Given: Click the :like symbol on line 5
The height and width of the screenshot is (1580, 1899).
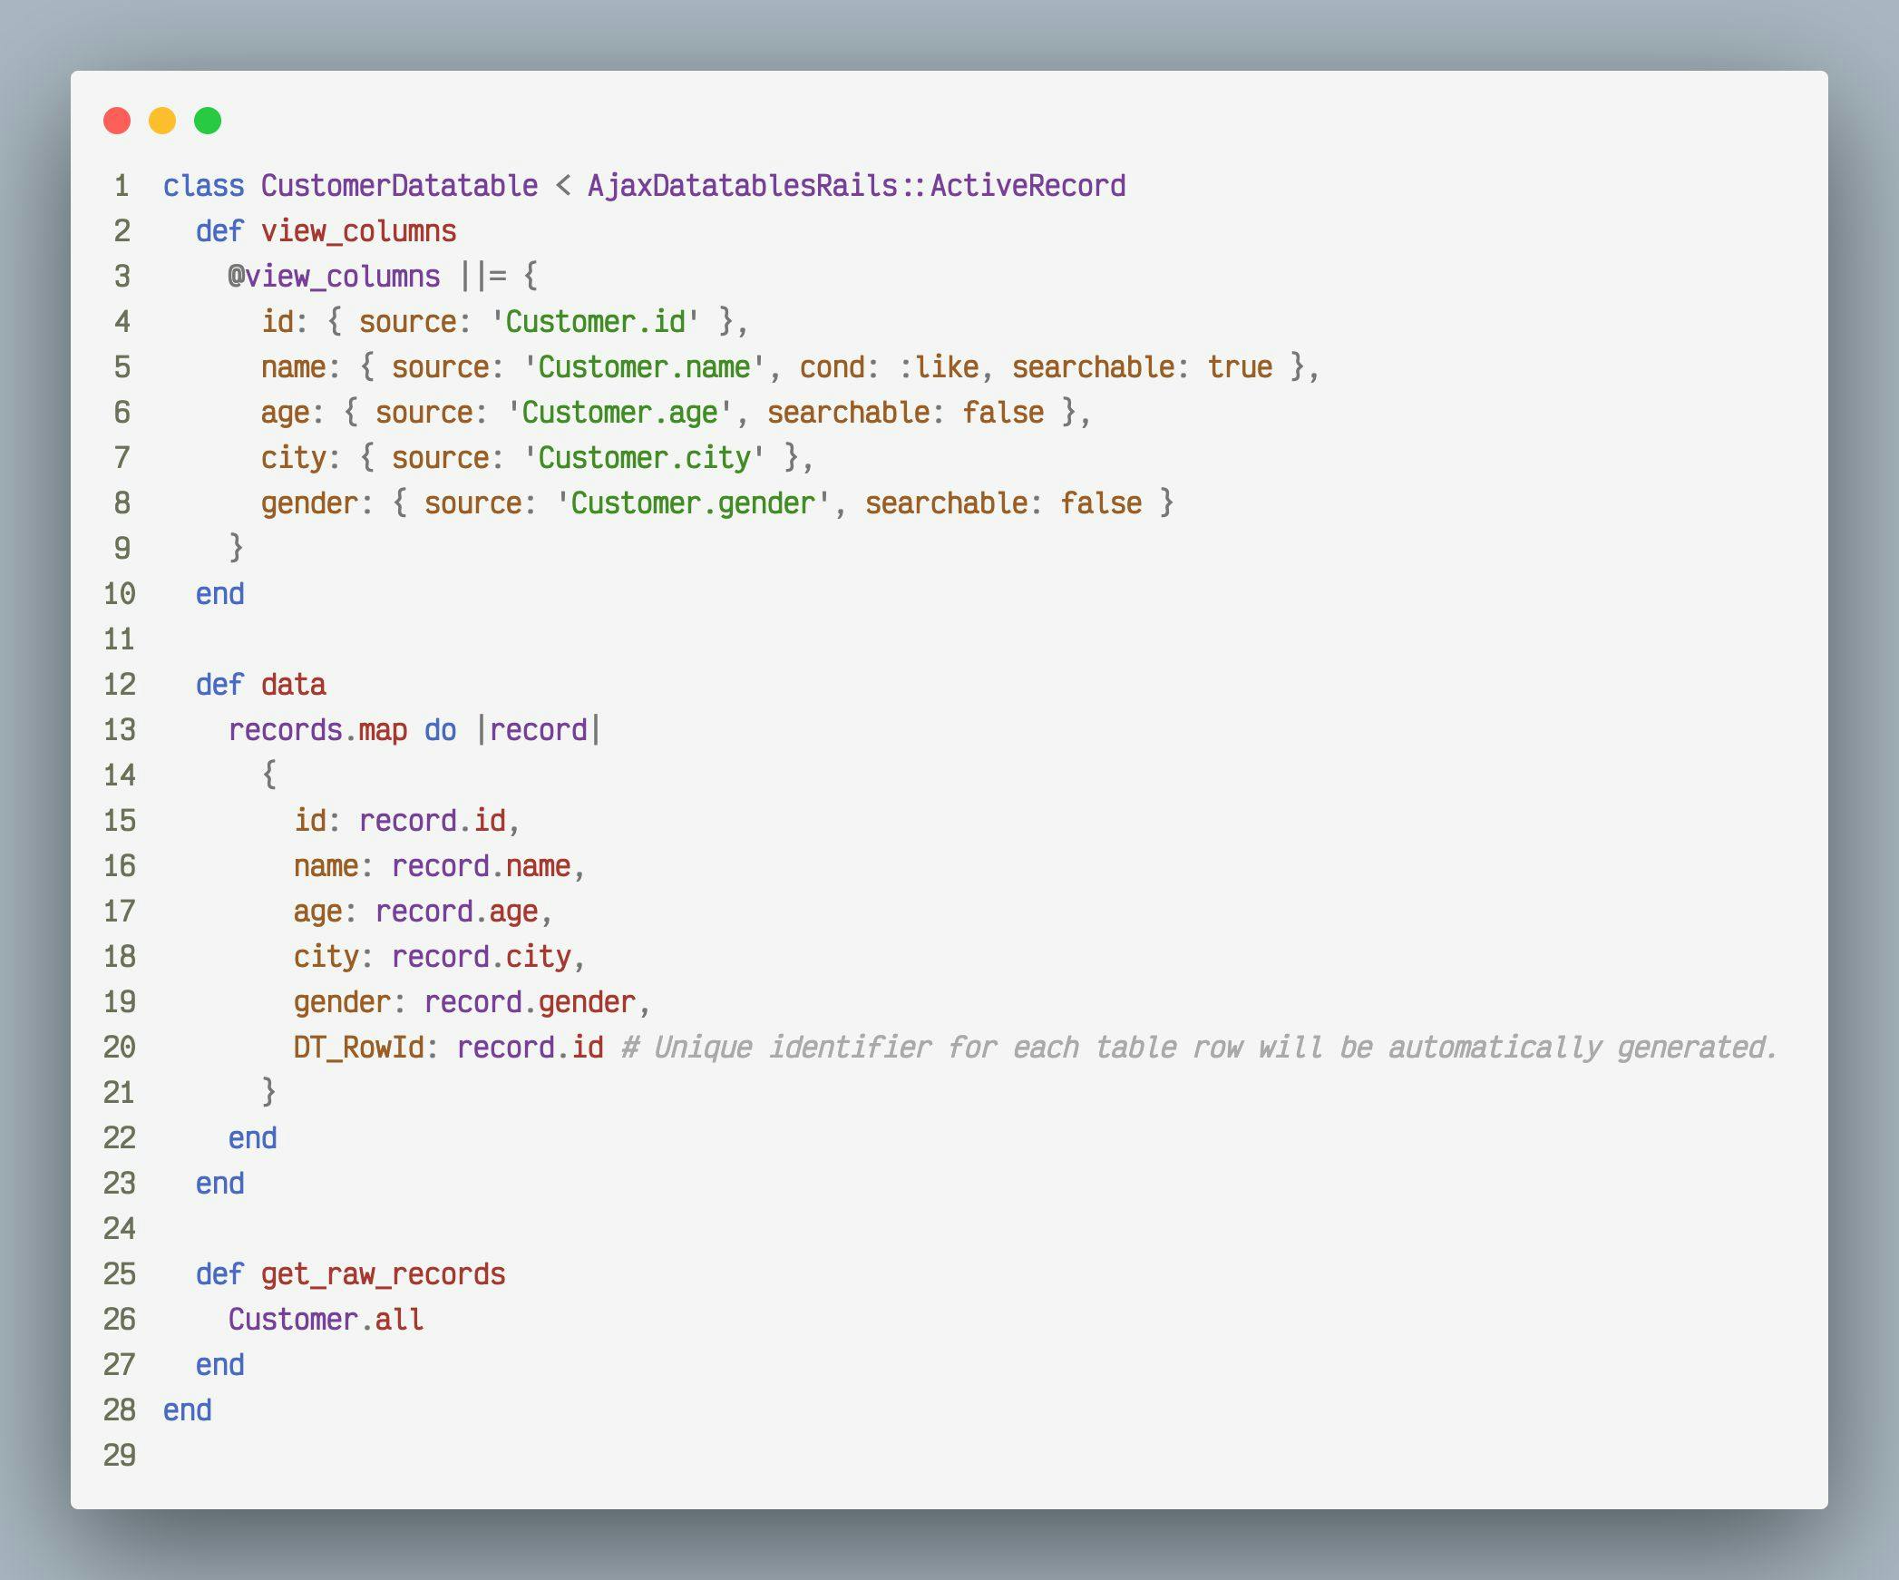Looking at the screenshot, I should 939,367.
